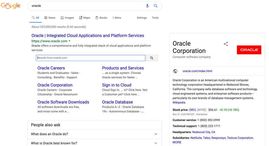269x146 pixels.
Task: Open the Books tab
Action: click(x=101, y=18)
